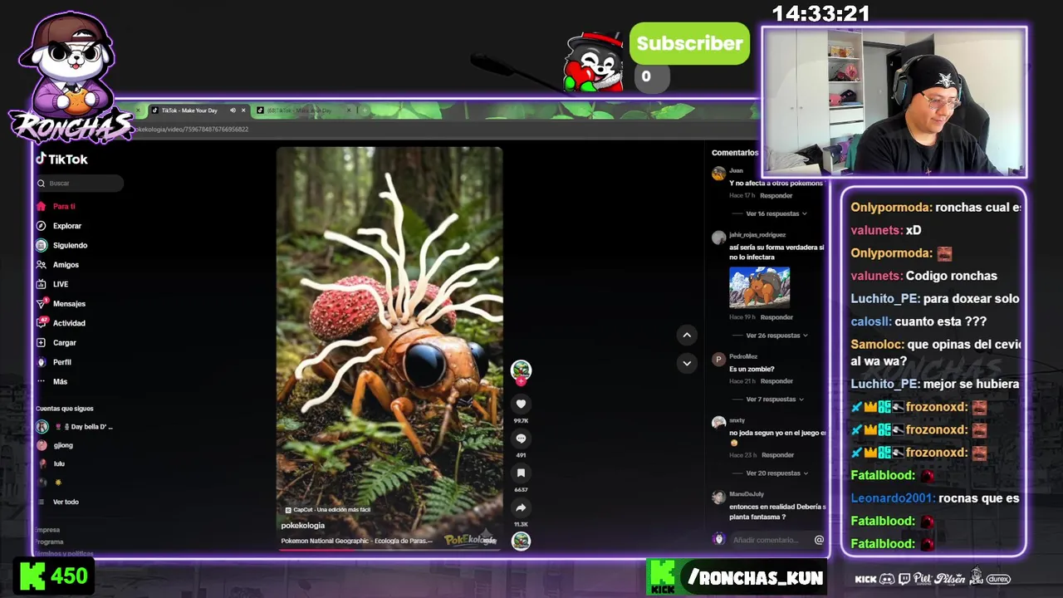The height and width of the screenshot is (598, 1063).
Task: Like the video with heart icon
Action: (x=521, y=404)
